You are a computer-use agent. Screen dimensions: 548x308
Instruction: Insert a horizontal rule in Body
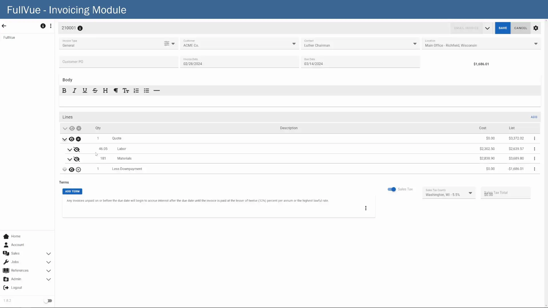click(157, 91)
